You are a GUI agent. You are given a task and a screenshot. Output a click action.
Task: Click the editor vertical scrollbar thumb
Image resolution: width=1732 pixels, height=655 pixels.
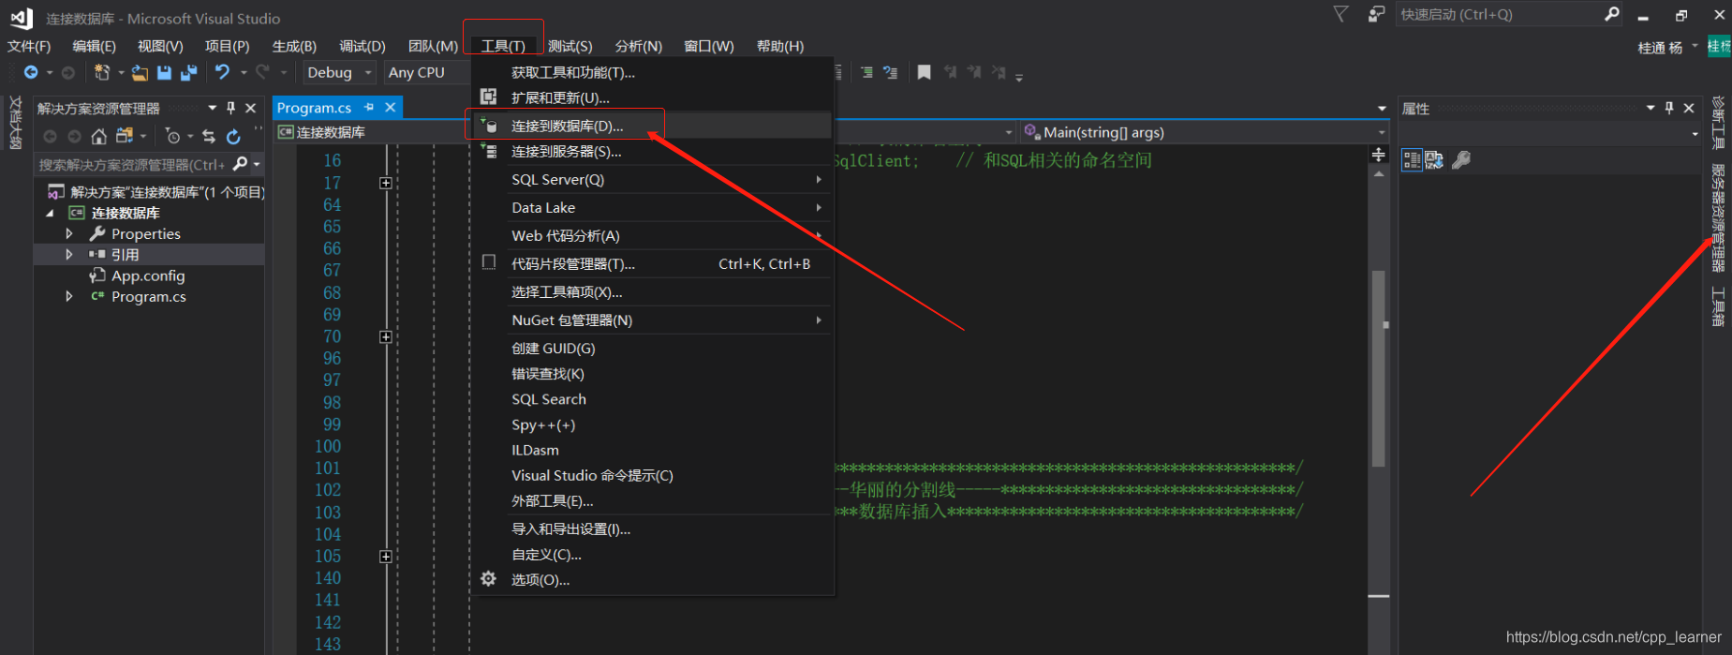coord(1378,368)
